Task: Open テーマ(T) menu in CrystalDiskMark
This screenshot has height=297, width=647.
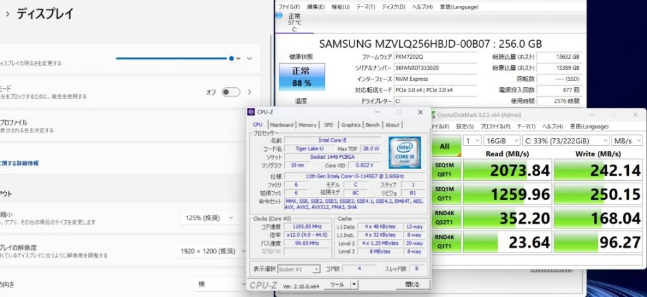Action: click(526, 127)
